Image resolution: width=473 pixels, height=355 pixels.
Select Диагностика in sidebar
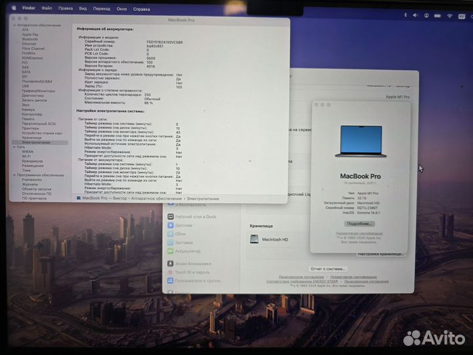pyautogui.click(x=33, y=95)
